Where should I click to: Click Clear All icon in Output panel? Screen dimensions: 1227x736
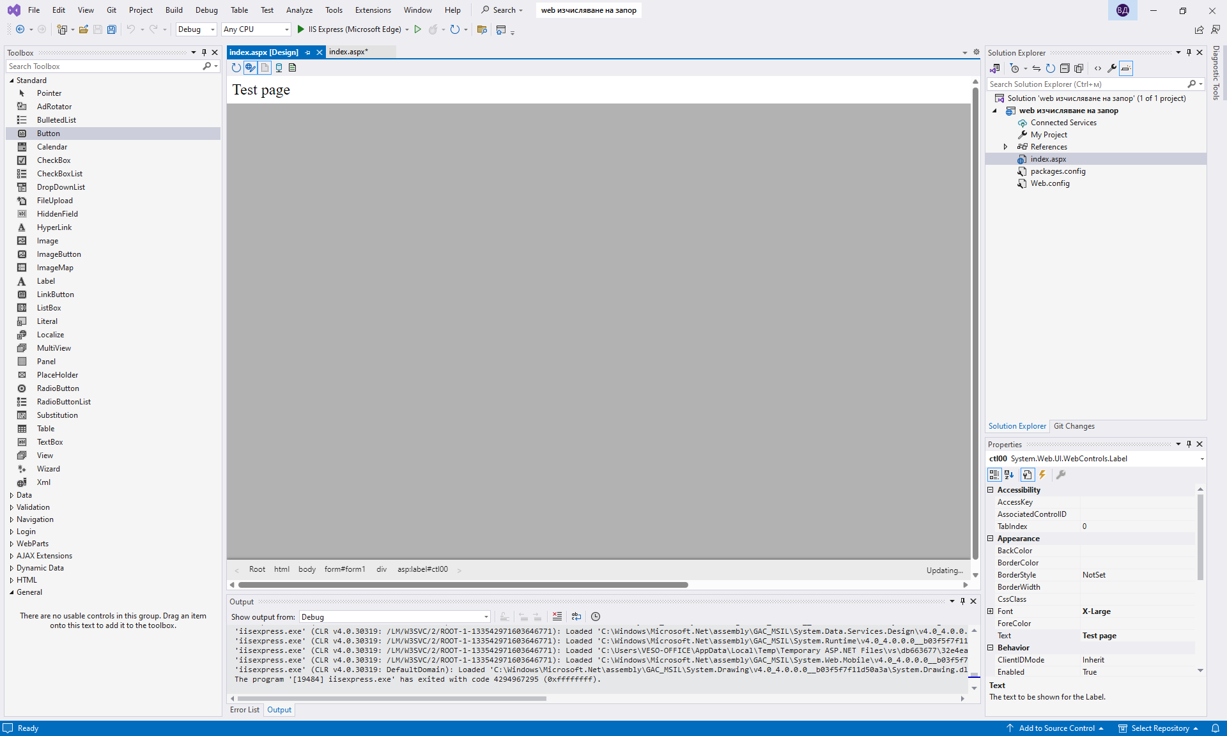(x=557, y=617)
